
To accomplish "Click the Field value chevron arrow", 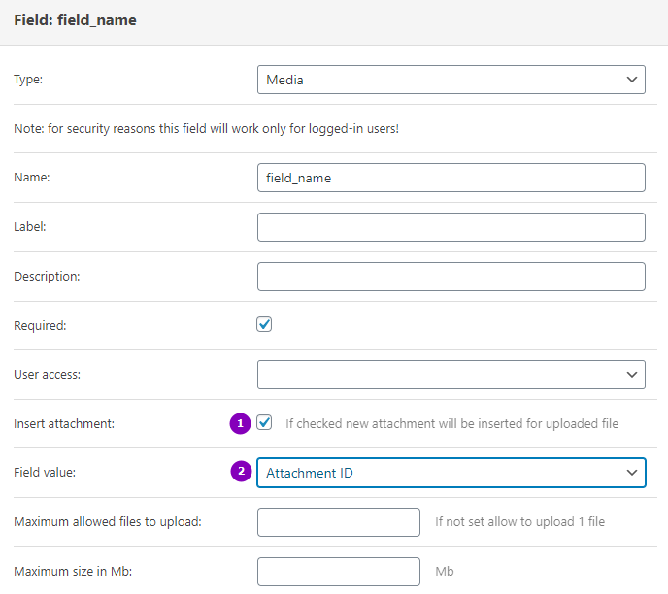I will (x=632, y=473).
